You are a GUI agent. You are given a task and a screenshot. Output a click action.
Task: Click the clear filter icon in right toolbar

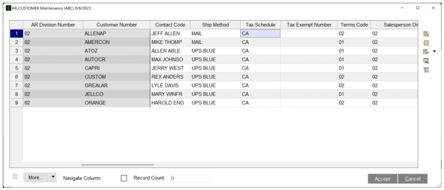point(426,34)
